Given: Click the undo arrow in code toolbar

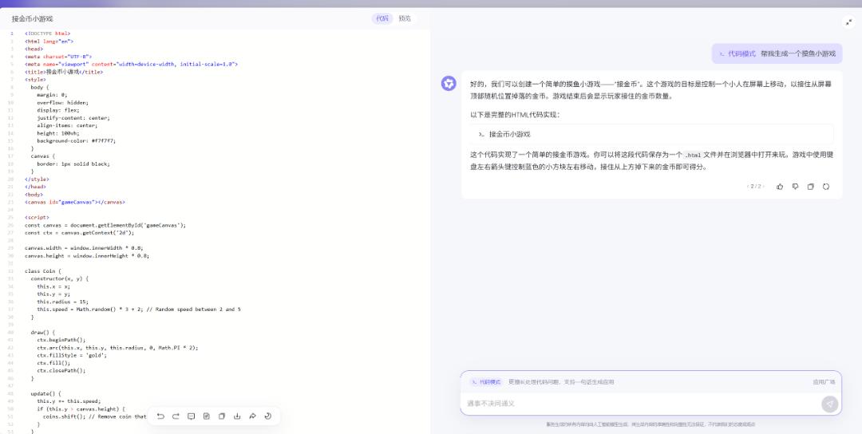Looking at the screenshot, I should point(160,416).
